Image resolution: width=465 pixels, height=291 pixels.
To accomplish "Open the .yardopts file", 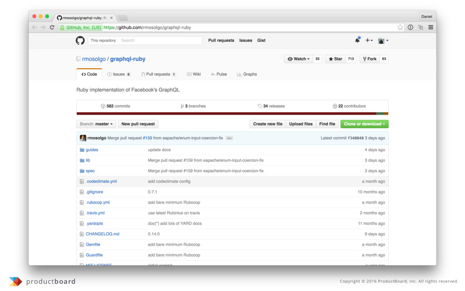I will click(94, 224).
